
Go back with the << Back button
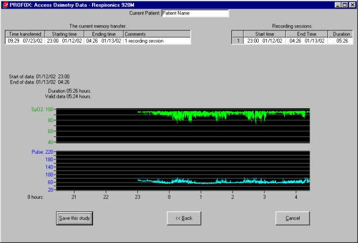[x=184, y=218]
